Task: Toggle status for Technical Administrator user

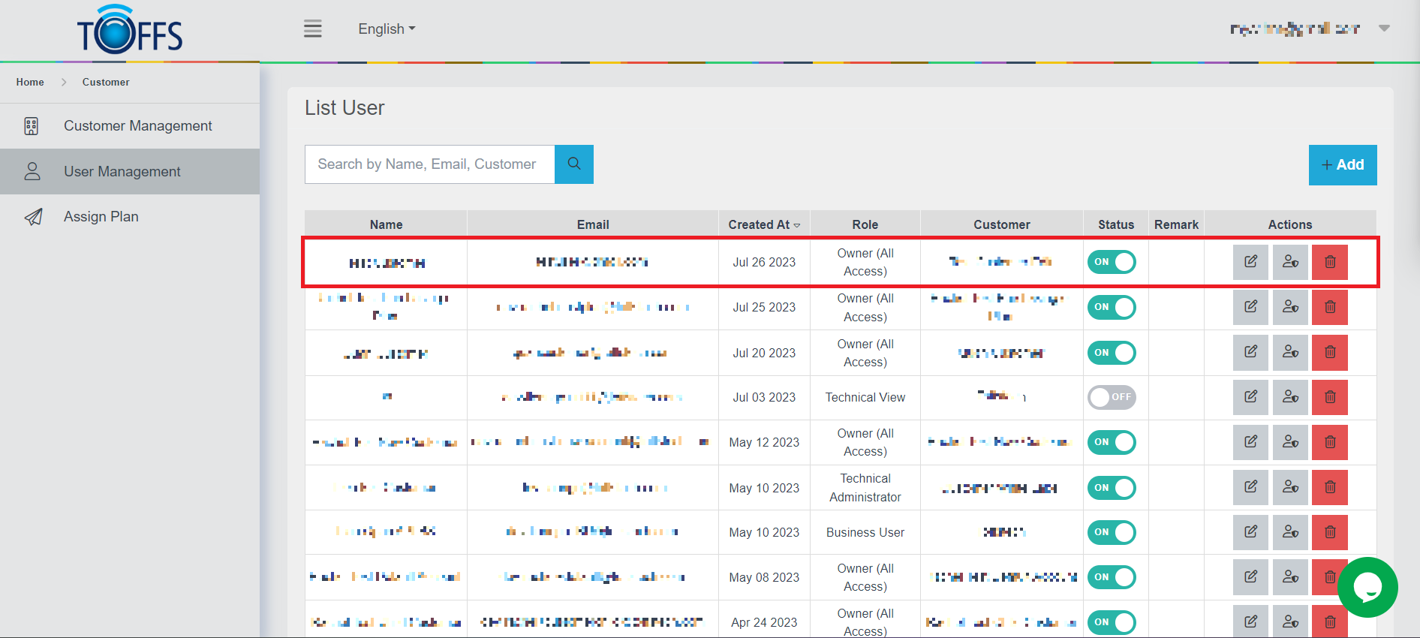Action: (1112, 488)
